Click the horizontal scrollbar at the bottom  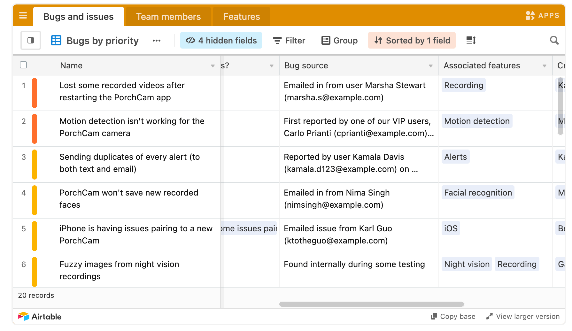click(371, 304)
